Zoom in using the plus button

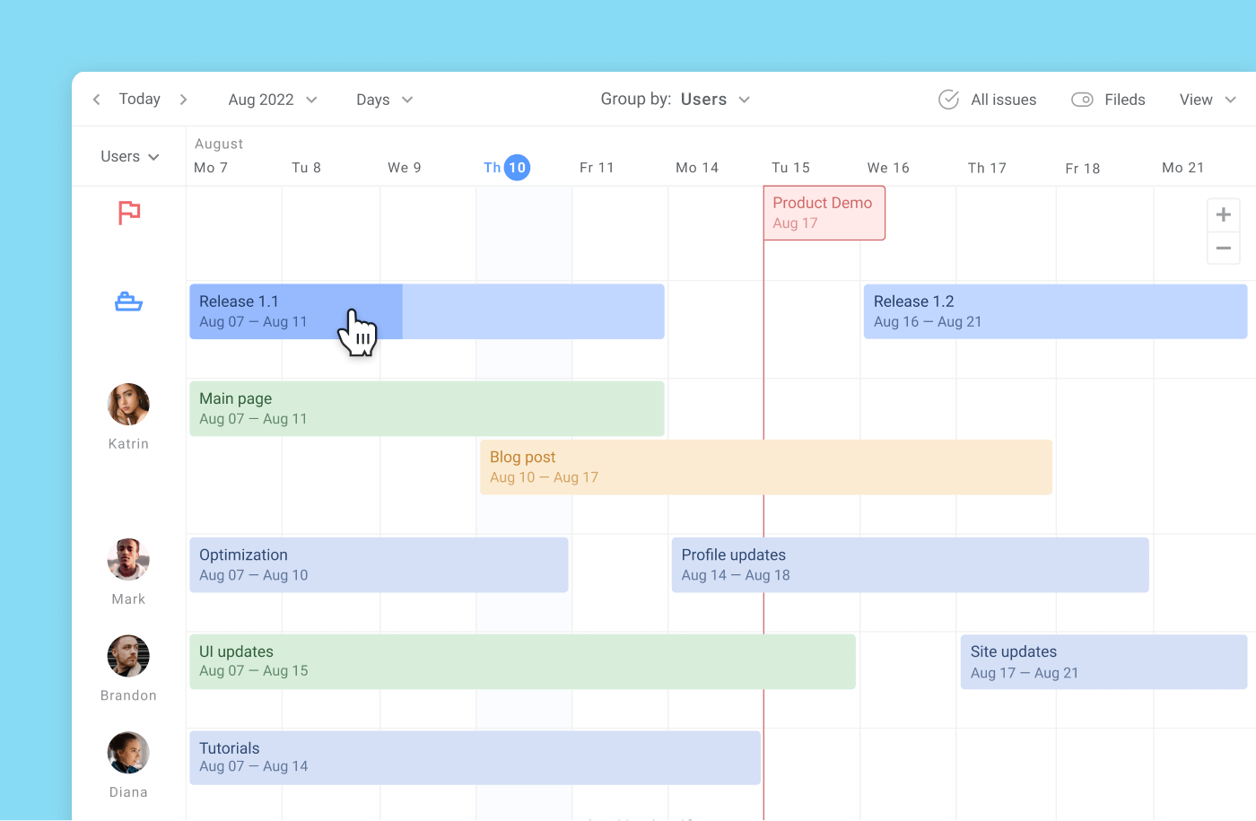[x=1223, y=214]
